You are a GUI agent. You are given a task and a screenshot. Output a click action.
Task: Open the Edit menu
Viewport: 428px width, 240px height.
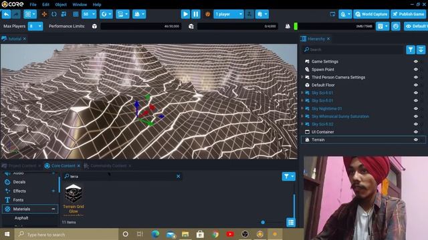[x=46, y=5]
